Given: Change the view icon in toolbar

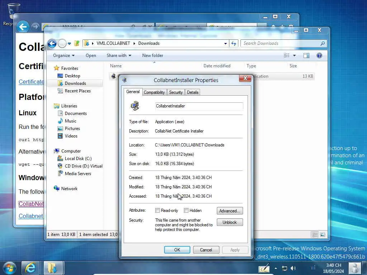Looking at the screenshot, I should 287,56.
